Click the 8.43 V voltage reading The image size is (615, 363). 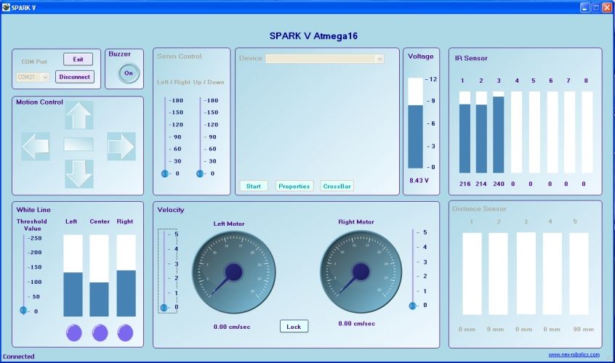click(x=419, y=181)
